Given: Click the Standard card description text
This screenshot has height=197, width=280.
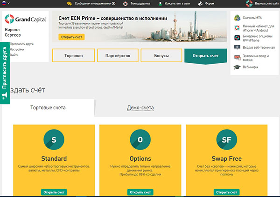Looking at the screenshot, I should (x=54, y=168).
